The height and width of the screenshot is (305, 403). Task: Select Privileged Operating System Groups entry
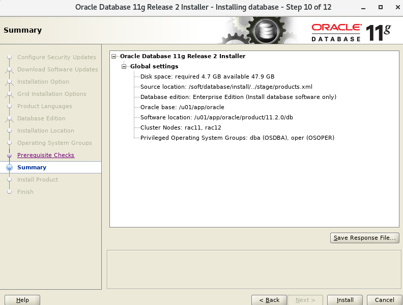pyautogui.click(x=237, y=138)
